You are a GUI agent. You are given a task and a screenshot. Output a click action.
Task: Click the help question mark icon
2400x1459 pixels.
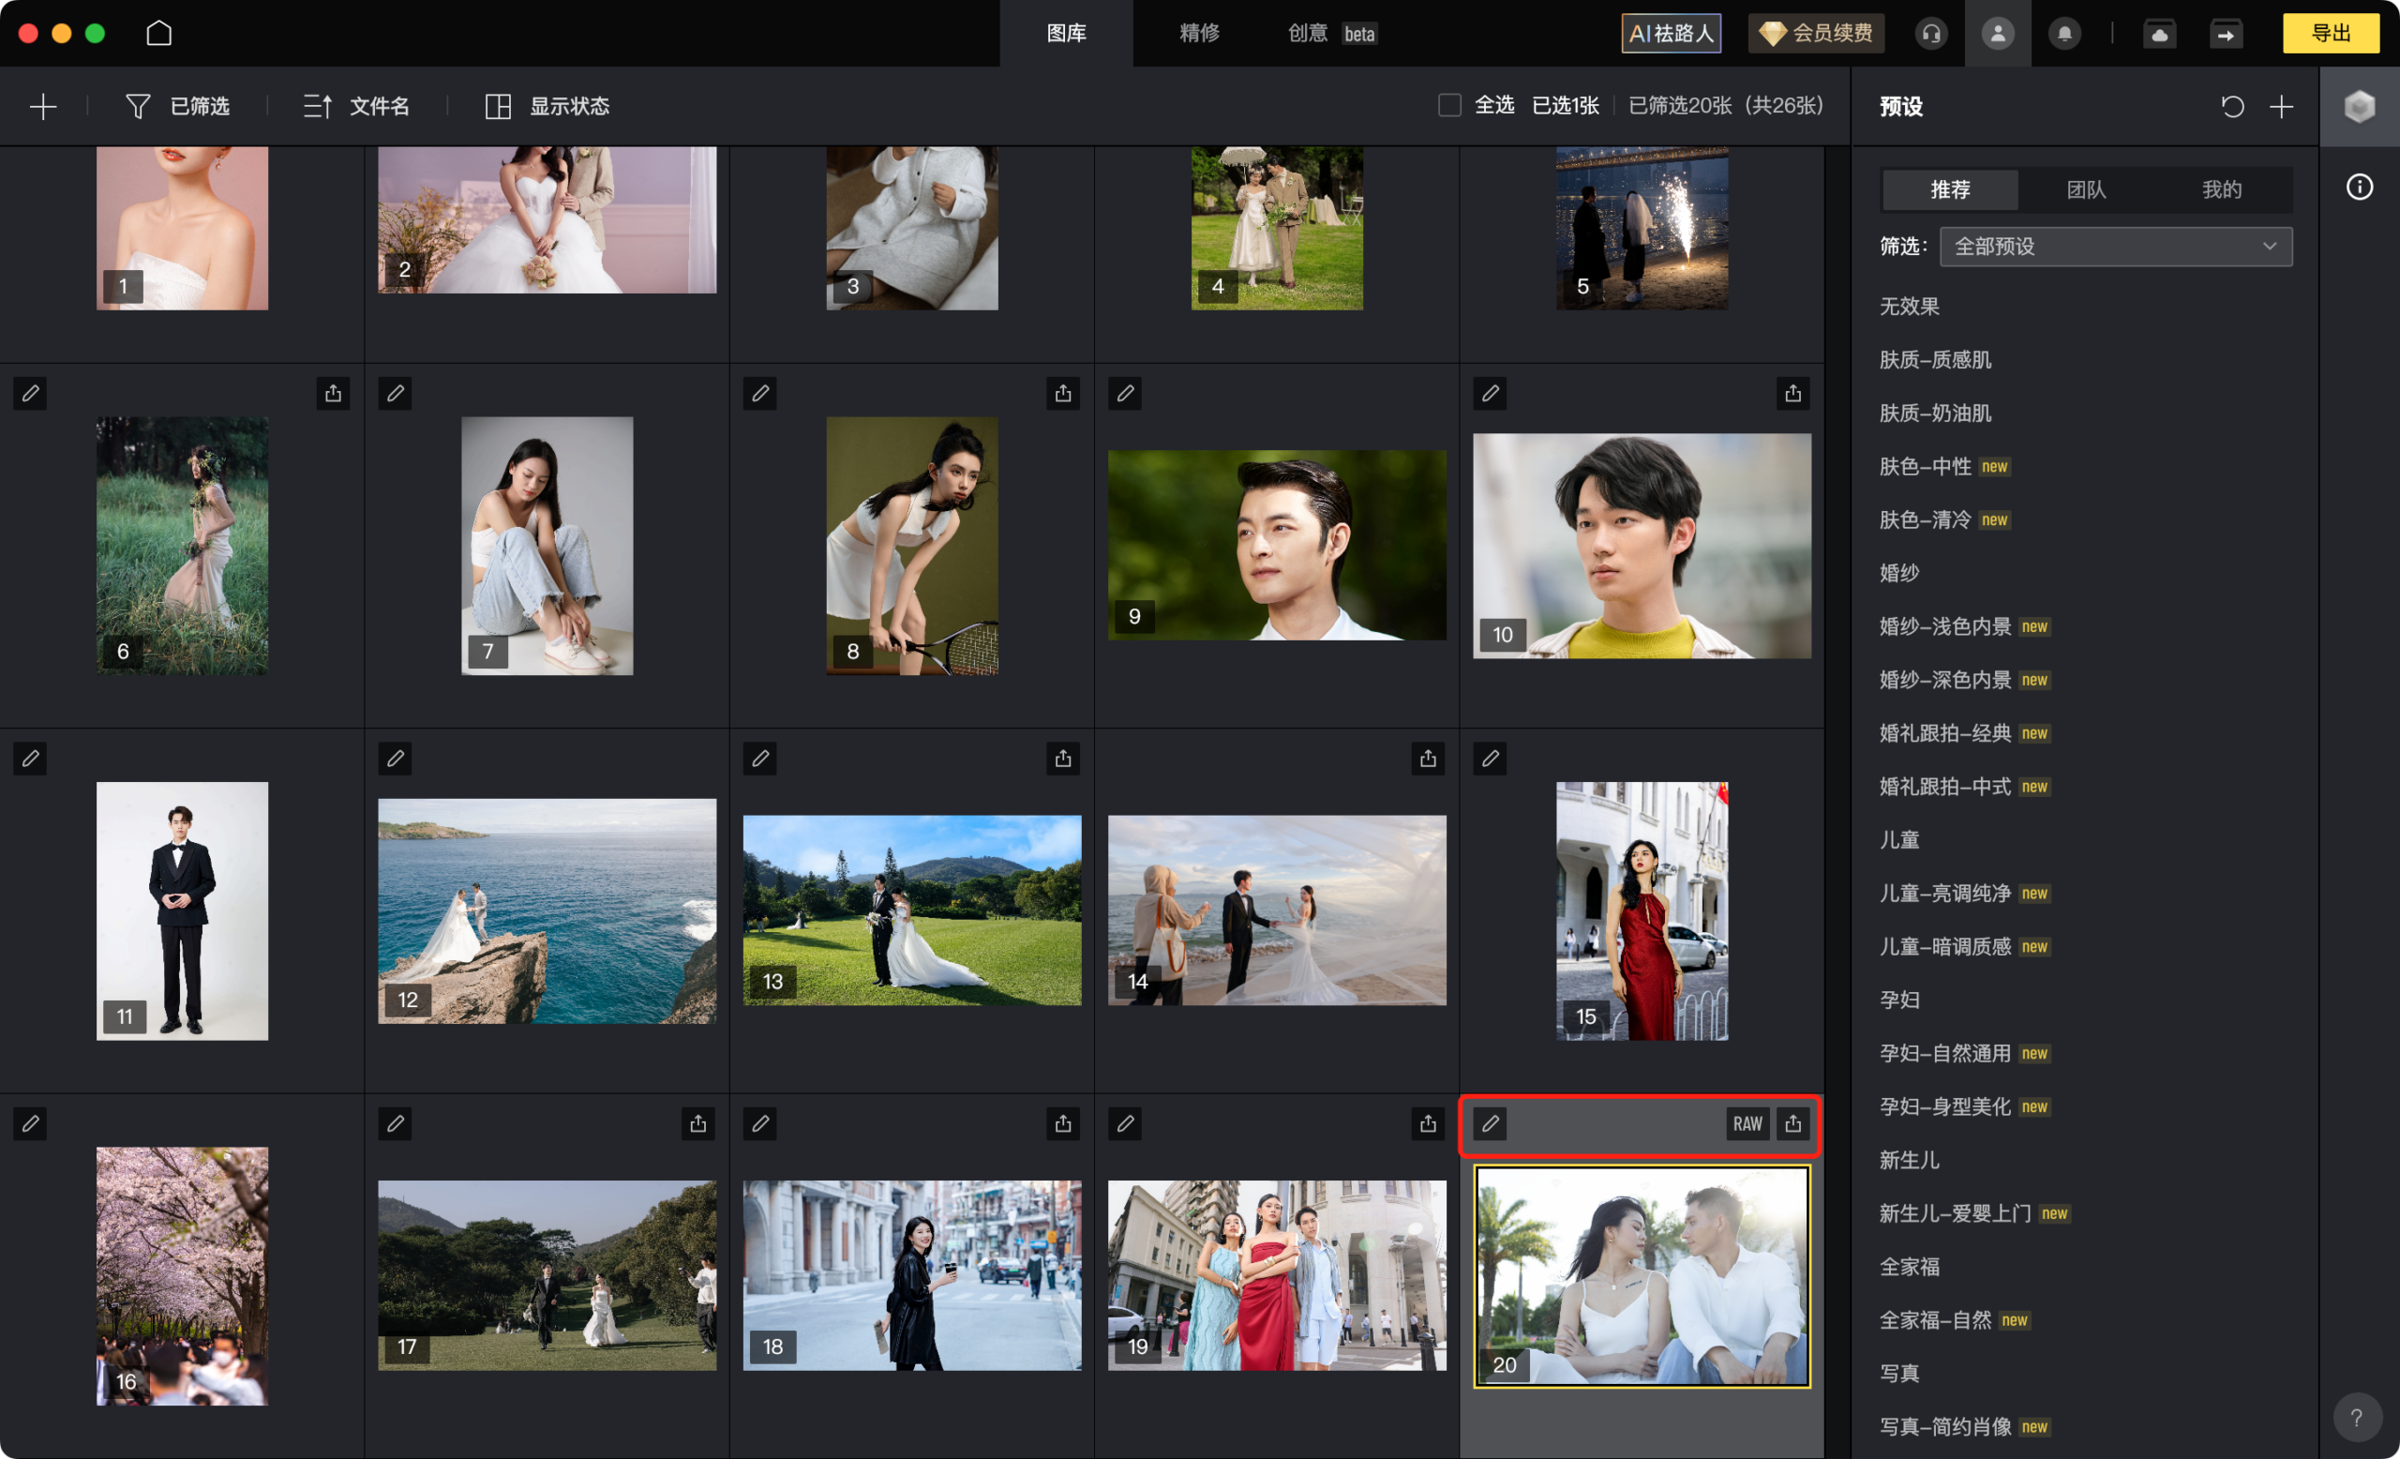click(x=2358, y=1416)
